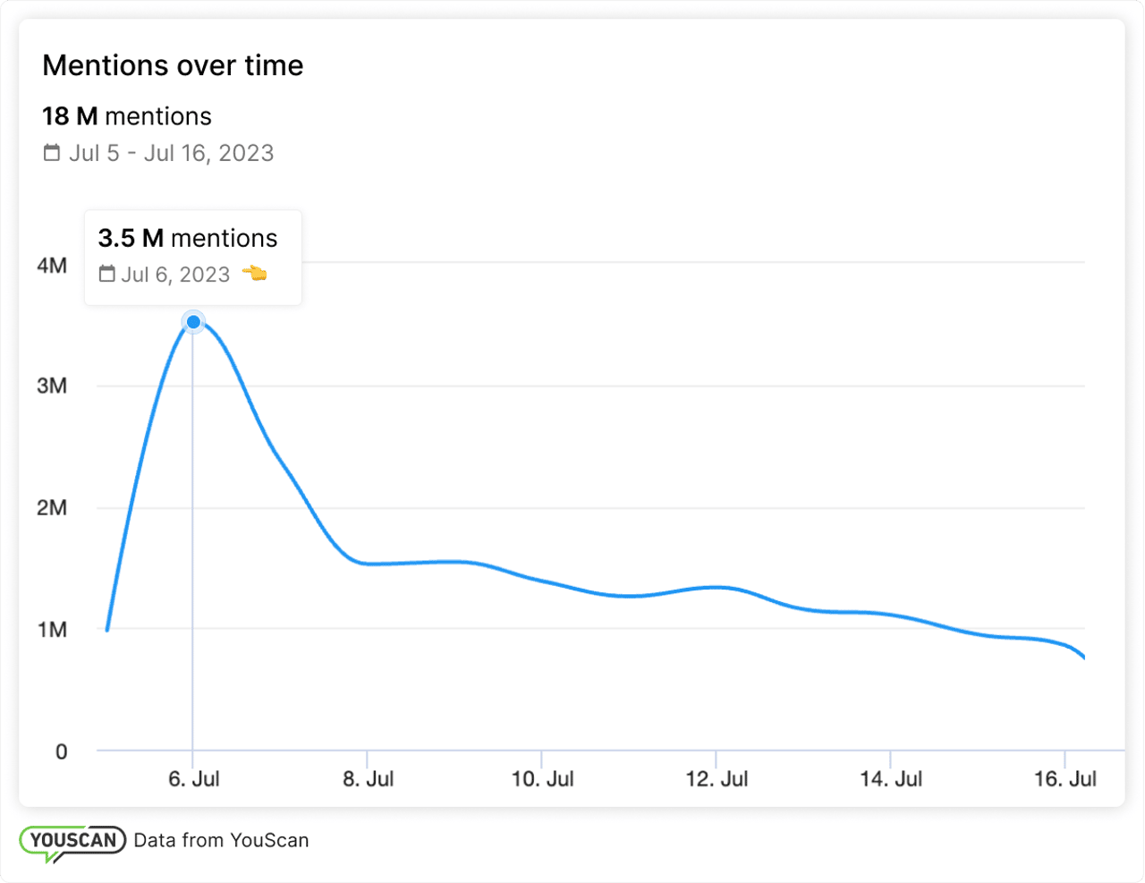Click the 18 M mentions total
The height and width of the screenshot is (883, 1145).
[127, 116]
